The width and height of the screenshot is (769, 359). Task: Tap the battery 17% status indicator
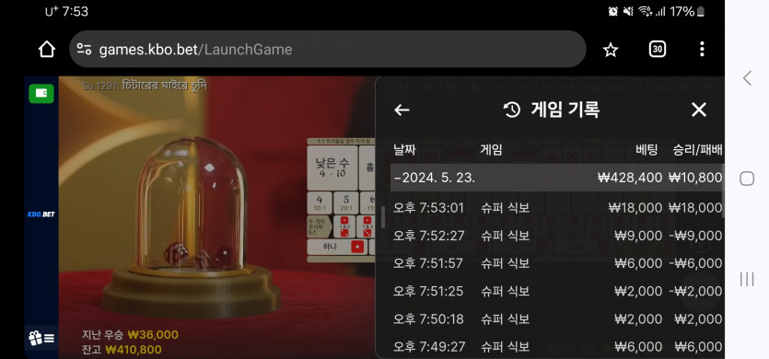[687, 11]
